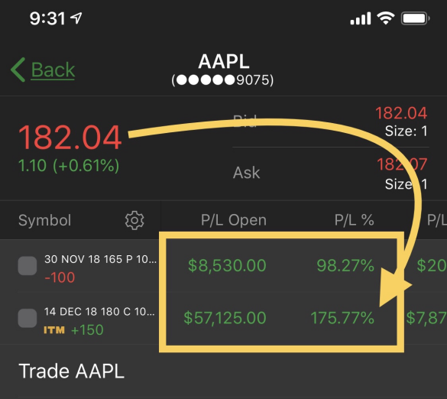
Task: Open the Trade AAPL section
Action: pos(71,371)
